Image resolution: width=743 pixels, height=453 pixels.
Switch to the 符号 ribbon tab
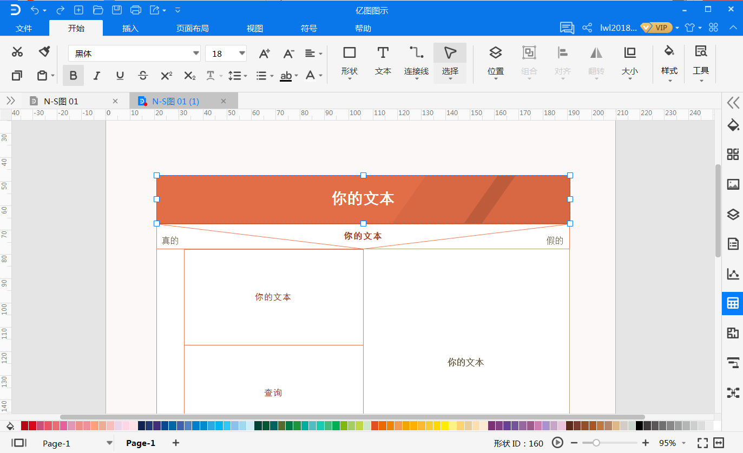[309, 28]
